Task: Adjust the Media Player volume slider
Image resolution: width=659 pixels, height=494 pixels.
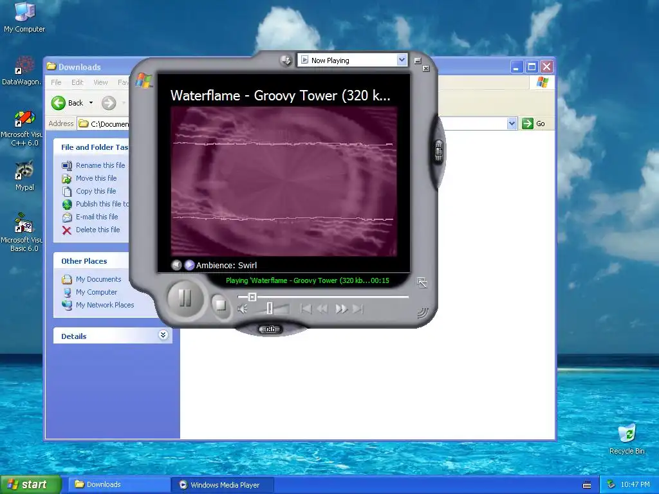Action: (x=270, y=309)
